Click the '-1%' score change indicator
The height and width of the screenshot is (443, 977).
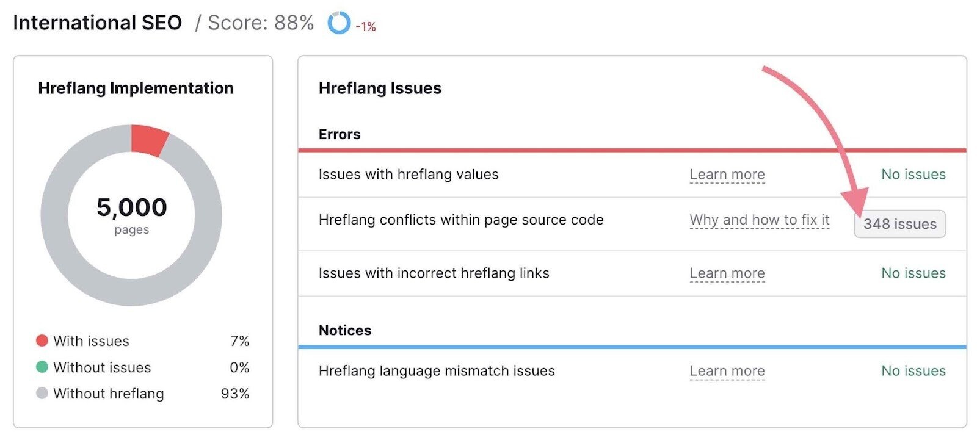click(x=366, y=27)
